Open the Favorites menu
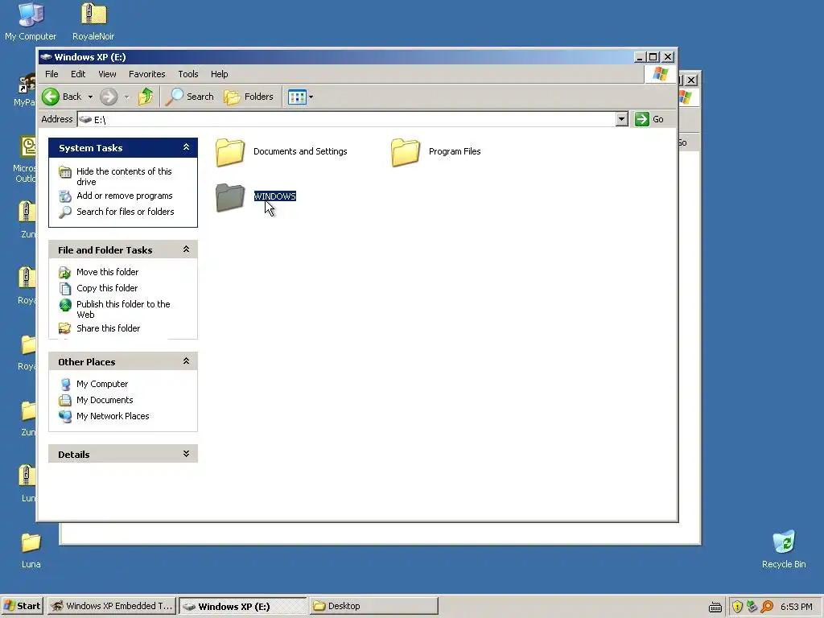This screenshot has height=618, width=824. (x=147, y=74)
